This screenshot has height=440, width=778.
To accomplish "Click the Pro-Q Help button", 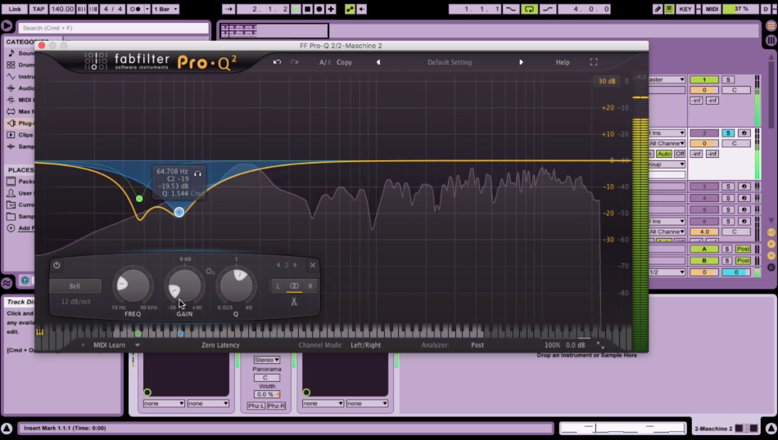I will 563,62.
